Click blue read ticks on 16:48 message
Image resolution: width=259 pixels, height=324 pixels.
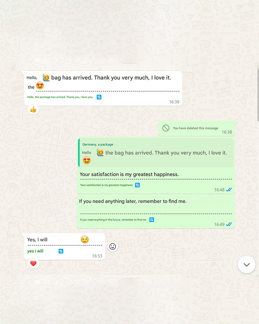coord(229,190)
